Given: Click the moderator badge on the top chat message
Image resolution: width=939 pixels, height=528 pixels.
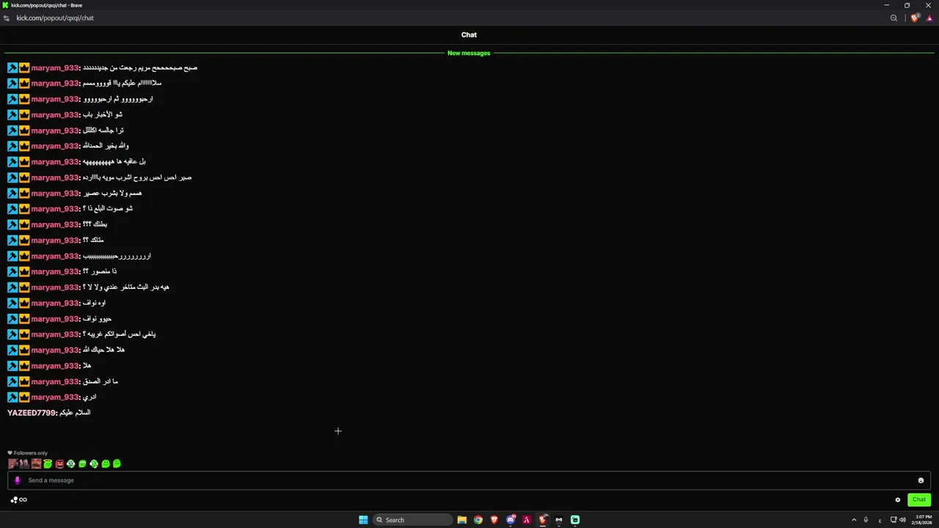Looking at the screenshot, I should click(12, 67).
